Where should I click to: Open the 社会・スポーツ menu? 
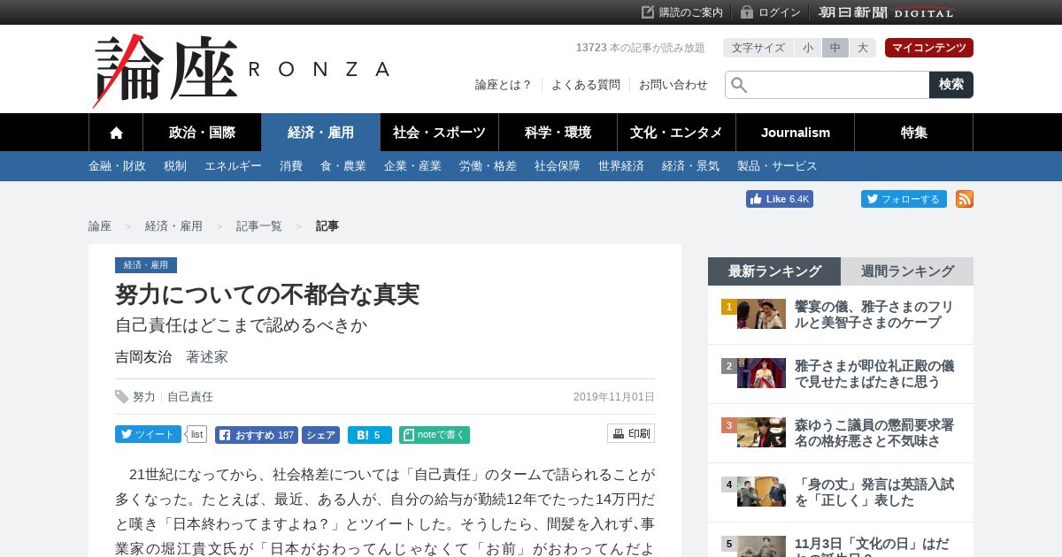(x=439, y=133)
